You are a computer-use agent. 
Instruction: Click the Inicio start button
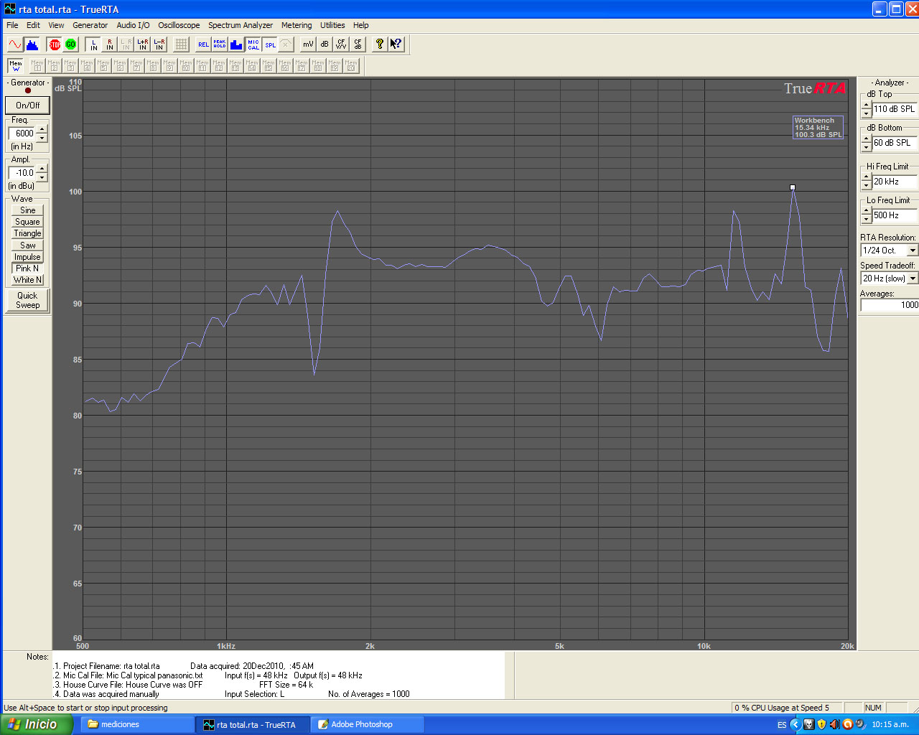pyautogui.click(x=36, y=724)
